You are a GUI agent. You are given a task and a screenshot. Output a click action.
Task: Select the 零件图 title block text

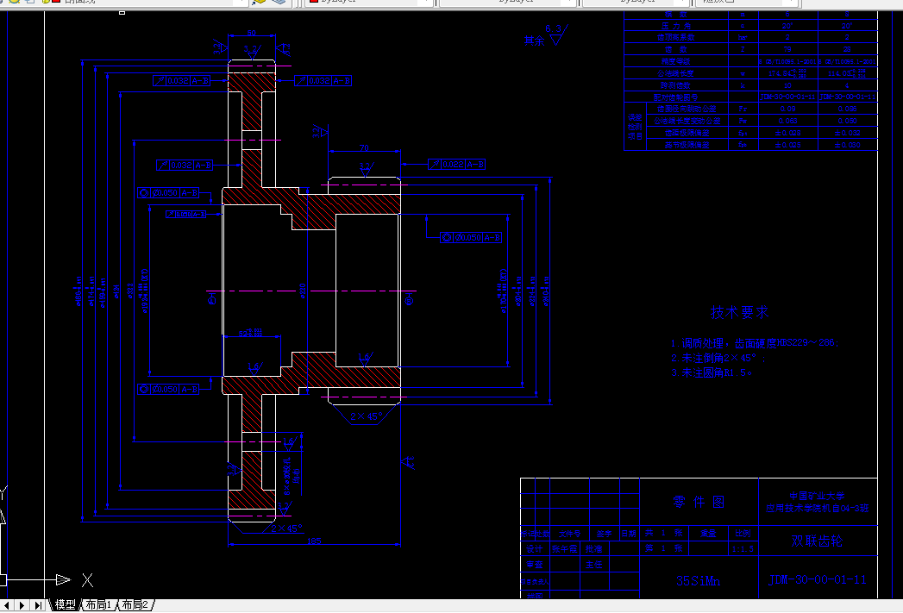[x=699, y=502]
